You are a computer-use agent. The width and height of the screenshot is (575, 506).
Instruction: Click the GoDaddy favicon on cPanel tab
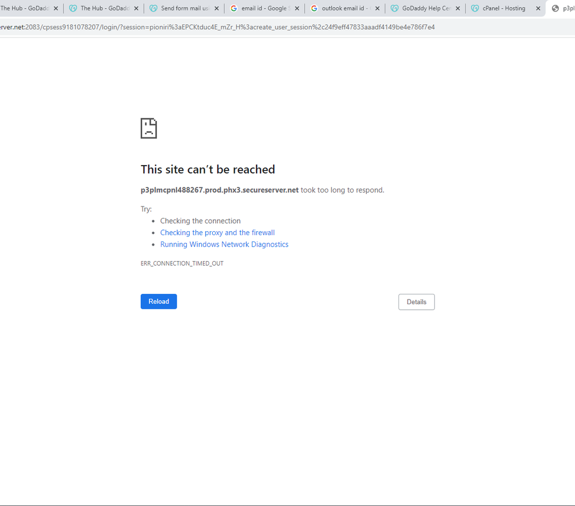click(475, 9)
